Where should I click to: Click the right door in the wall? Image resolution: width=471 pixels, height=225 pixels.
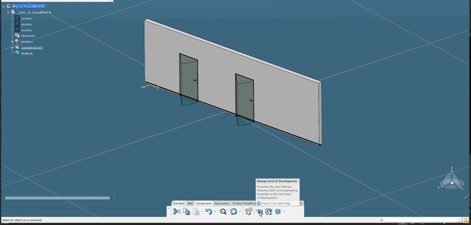pos(244,99)
